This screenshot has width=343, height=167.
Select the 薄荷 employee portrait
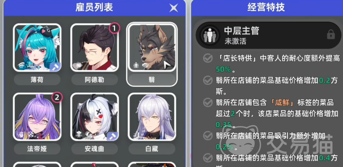pyautogui.click(x=37, y=48)
